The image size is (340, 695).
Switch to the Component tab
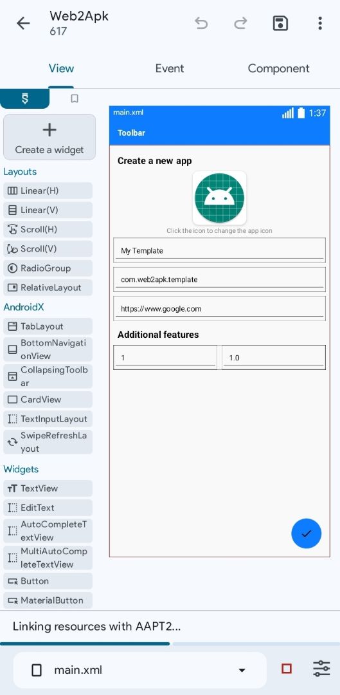(278, 68)
